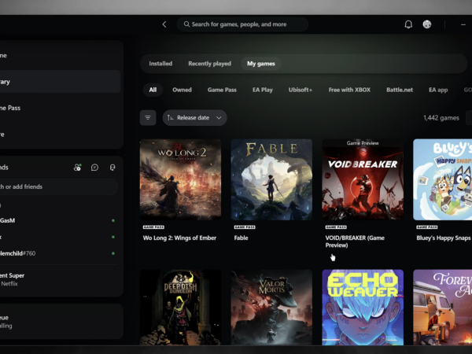Click the add friends icon in Friends panel

[77, 168]
